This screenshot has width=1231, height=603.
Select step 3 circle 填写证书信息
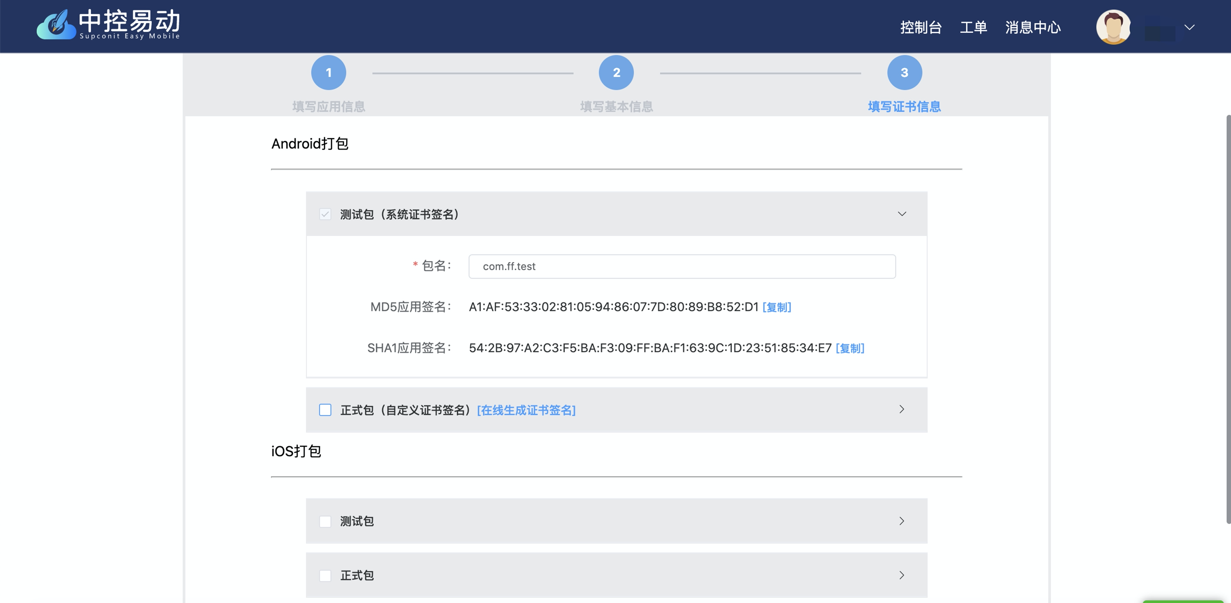coord(904,73)
